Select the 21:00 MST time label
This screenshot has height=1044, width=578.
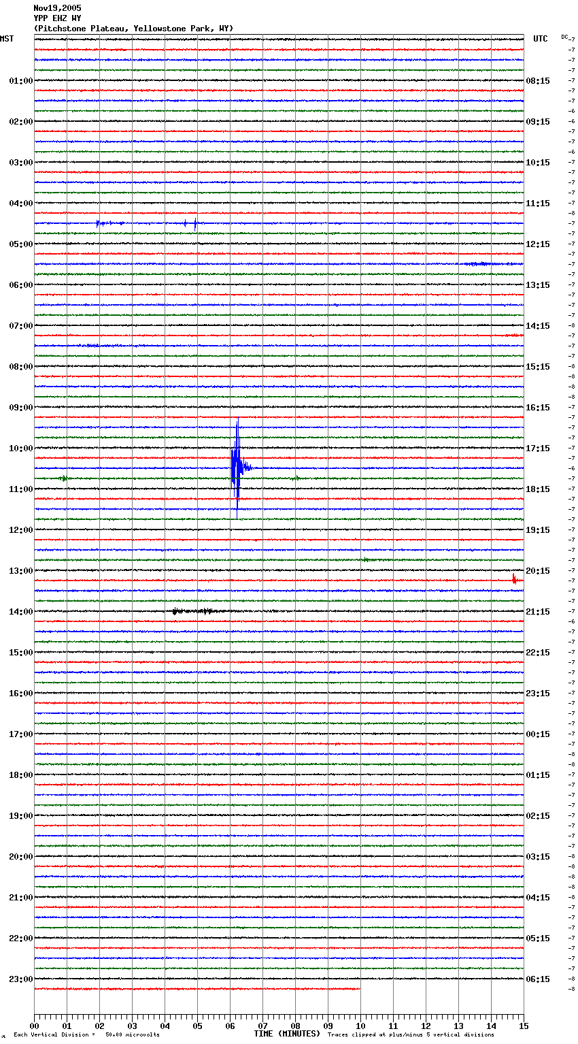click(x=21, y=898)
